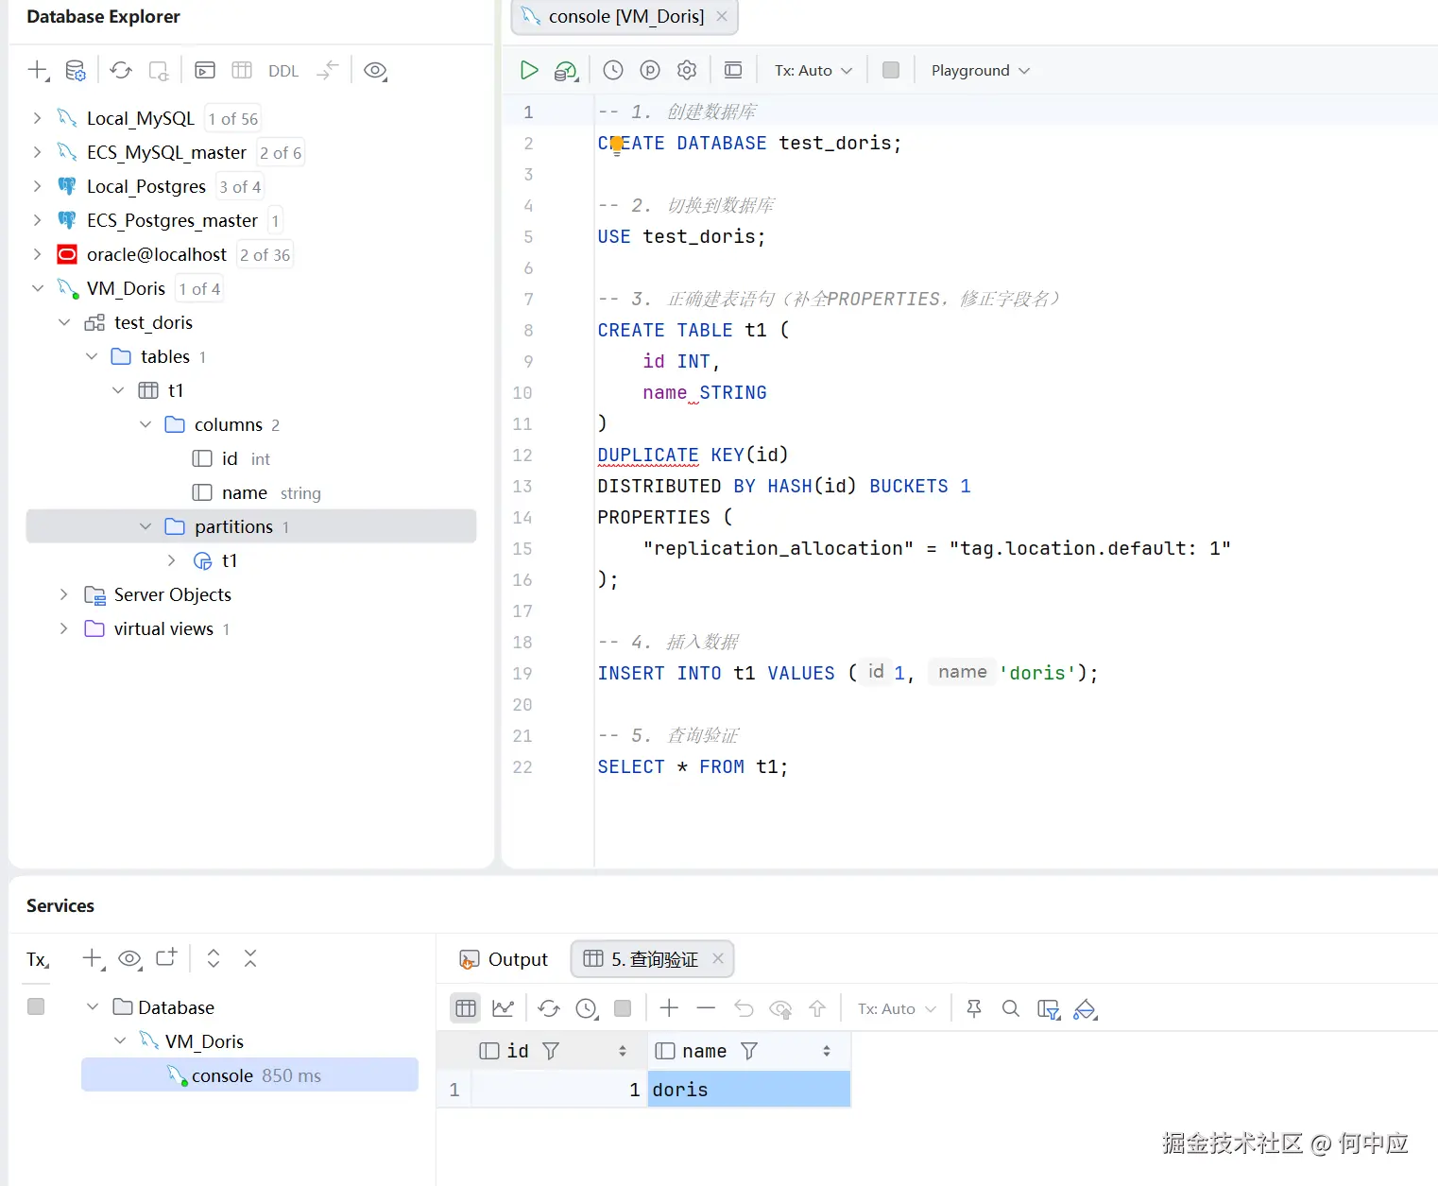Click the '2 of 36' schema filter for oracle
Viewport: 1438px width, 1186px height.
point(265,254)
